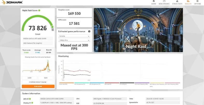Viewport: 204px width, 105px height.
Task: Click the Home house icon
Action: 154,1
